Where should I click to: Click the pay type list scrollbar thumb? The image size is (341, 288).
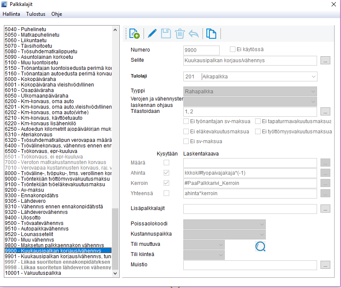tap(115, 239)
